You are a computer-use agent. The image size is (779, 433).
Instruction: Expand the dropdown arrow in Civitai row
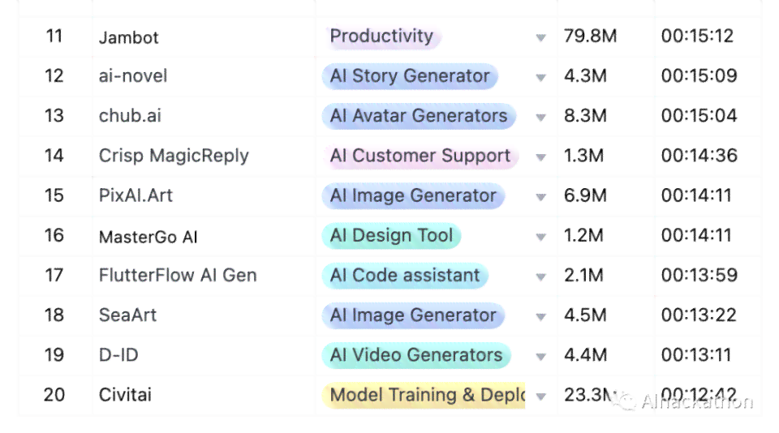coord(541,397)
